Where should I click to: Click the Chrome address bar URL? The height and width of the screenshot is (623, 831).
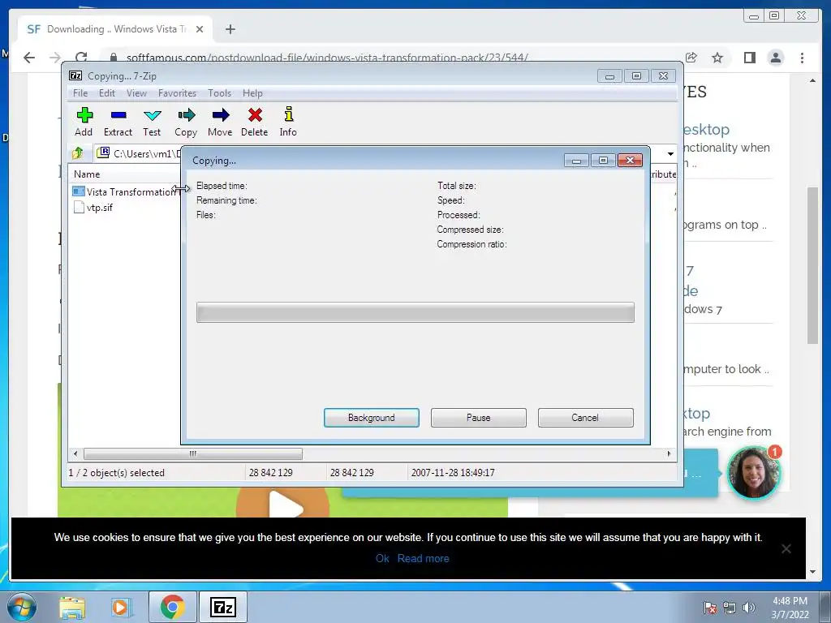326,58
